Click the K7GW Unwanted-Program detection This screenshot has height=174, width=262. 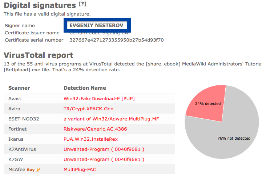pyautogui.click(x=104, y=160)
